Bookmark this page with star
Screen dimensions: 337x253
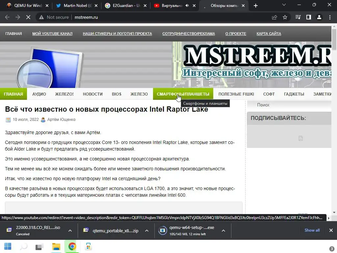(x=285, y=17)
